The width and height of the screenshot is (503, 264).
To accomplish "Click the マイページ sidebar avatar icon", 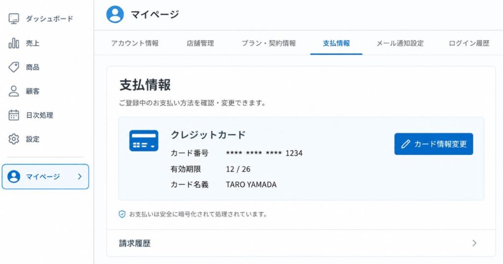I will click(x=14, y=177).
